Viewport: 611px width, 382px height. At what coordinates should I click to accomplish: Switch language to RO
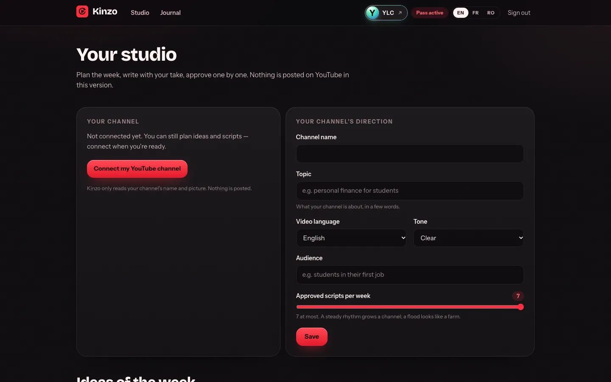[491, 13]
